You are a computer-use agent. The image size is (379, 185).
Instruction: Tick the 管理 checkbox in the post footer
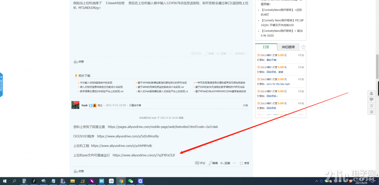click(x=241, y=163)
